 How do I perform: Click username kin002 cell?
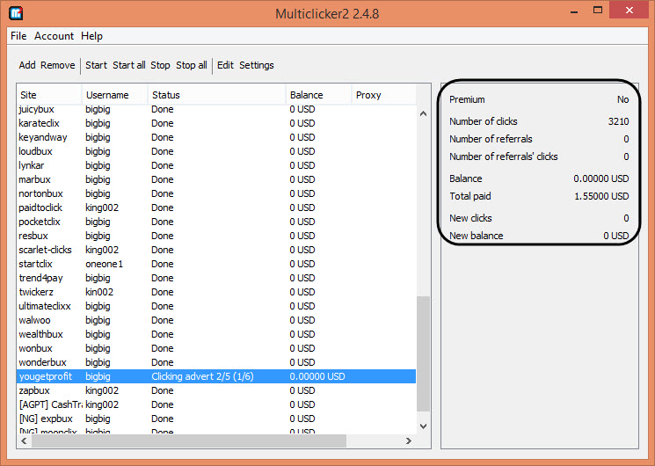click(99, 292)
